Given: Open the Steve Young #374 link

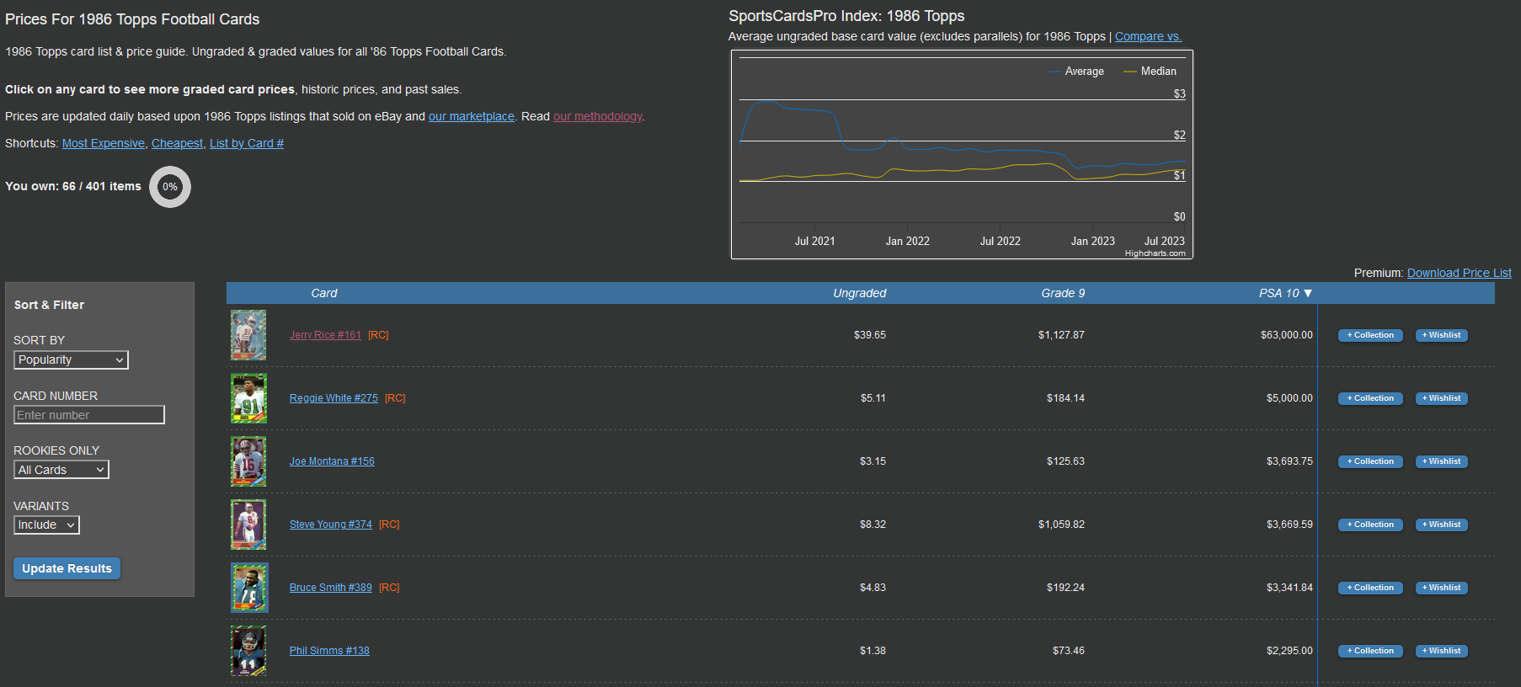Looking at the screenshot, I should (x=331, y=525).
